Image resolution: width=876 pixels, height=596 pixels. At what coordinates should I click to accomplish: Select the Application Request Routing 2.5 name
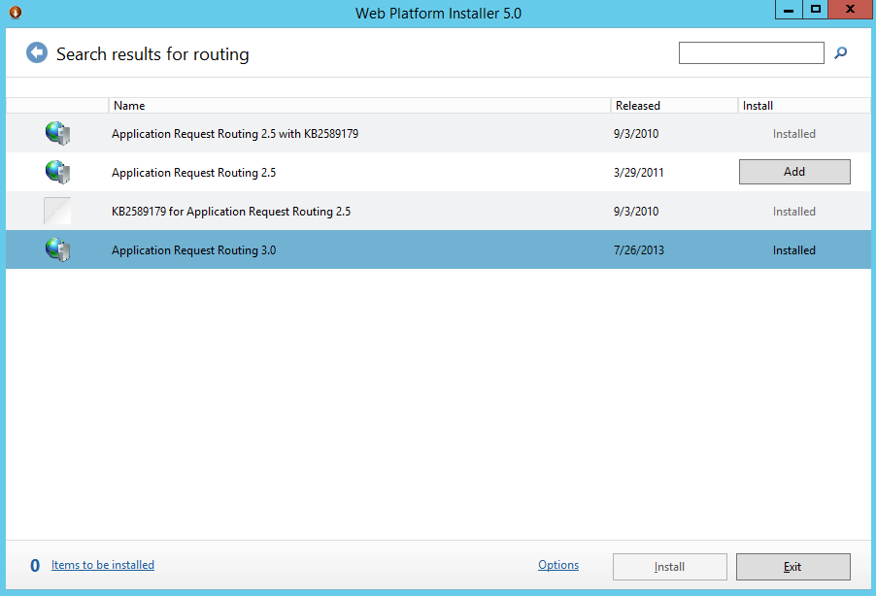coord(193,173)
